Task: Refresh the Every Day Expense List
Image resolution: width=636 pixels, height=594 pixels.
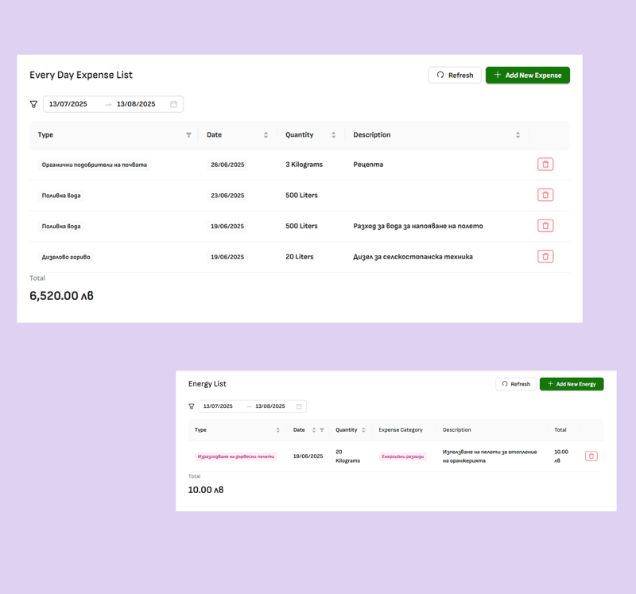Action: point(455,76)
